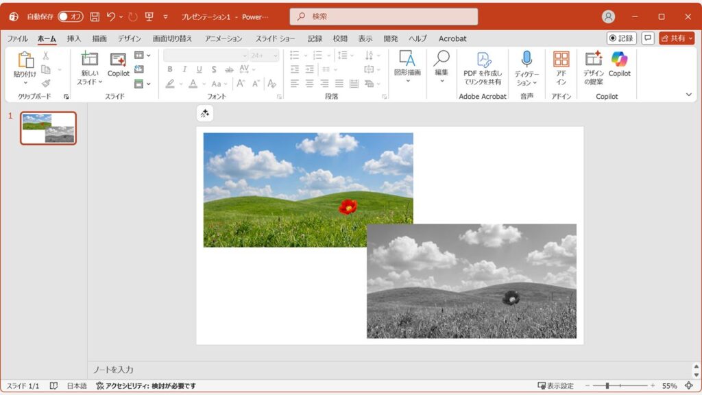Switch to the 挿入 ribbon tab
The height and width of the screenshot is (395, 702).
[75, 39]
